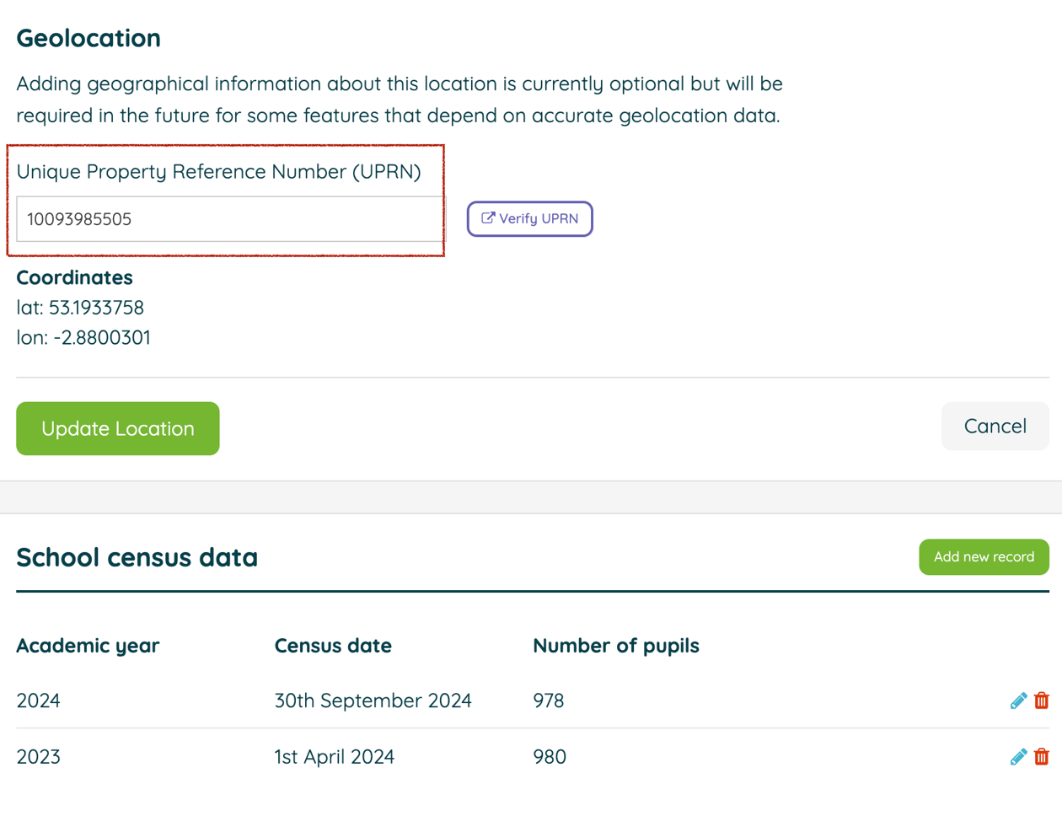The image size is (1062, 816).
Task: Select the longitude value -2.8800301
Action: (102, 338)
